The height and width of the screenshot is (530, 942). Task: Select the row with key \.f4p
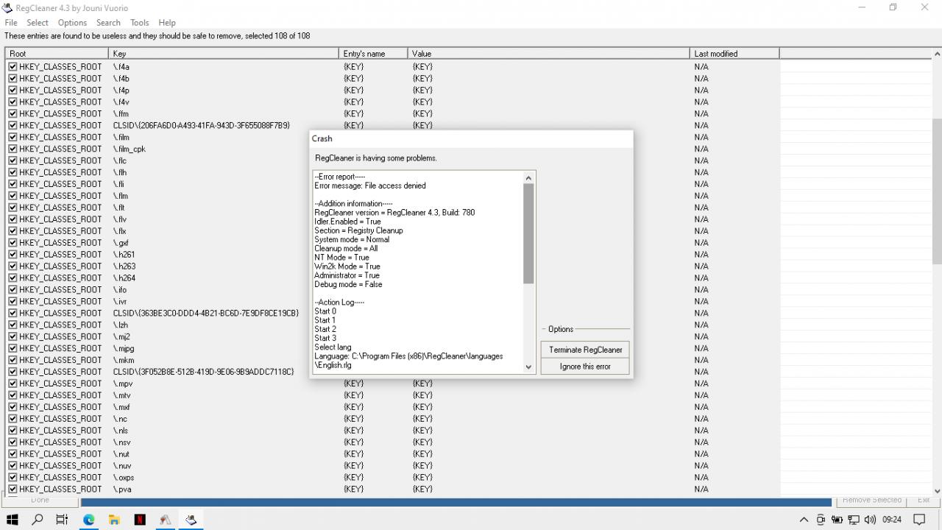[x=392, y=90]
